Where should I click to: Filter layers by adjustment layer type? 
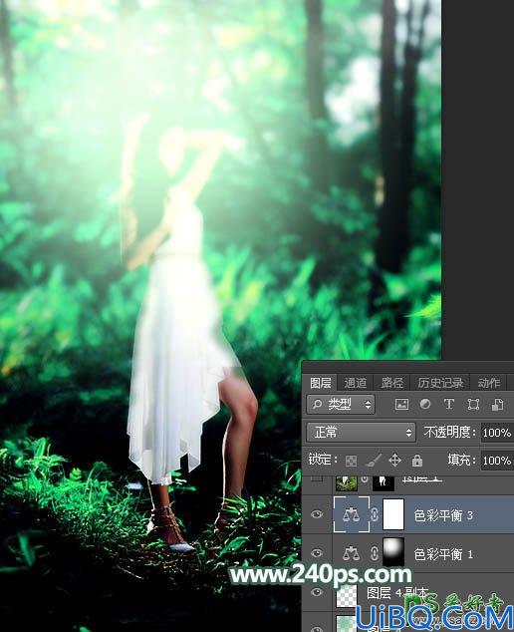[x=425, y=405]
